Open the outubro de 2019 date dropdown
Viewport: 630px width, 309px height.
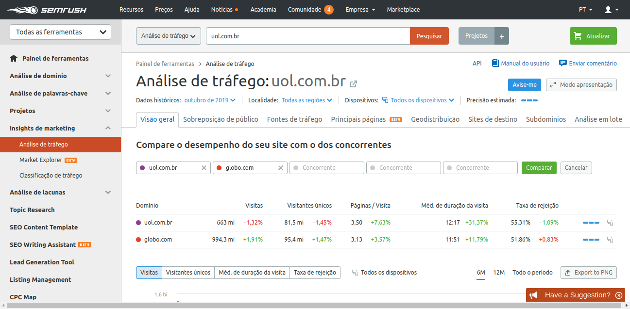pos(210,100)
